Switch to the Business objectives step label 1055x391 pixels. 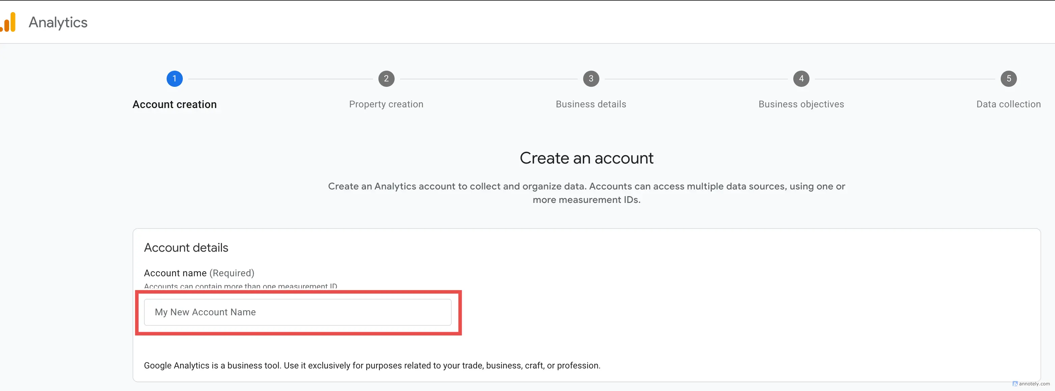point(801,104)
